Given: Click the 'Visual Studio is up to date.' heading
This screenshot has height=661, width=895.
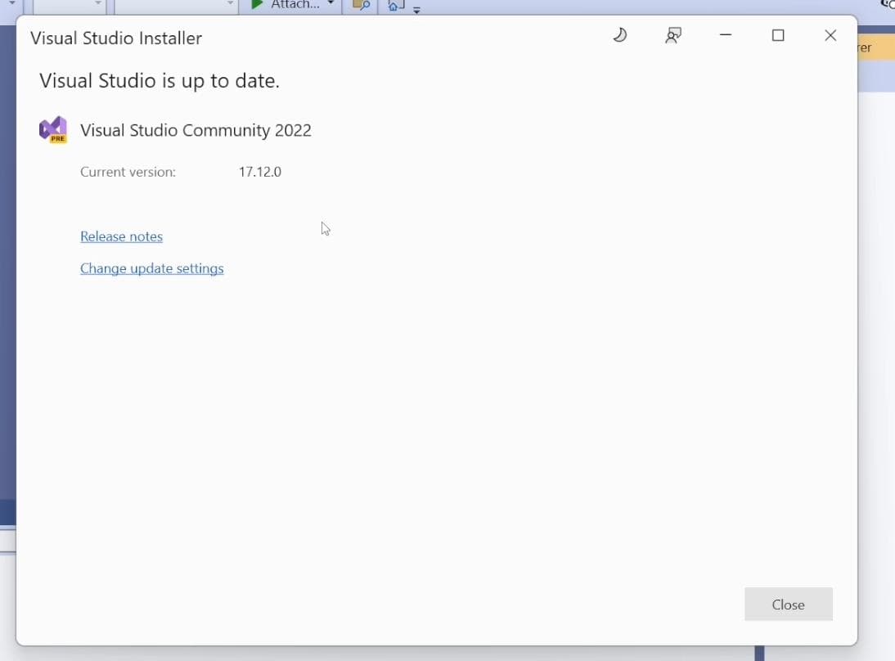Looking at the screenshot, I should click(160, 81).
